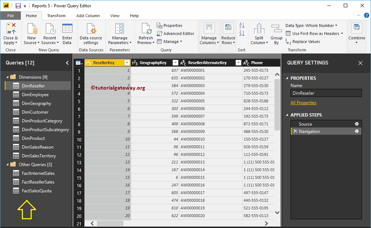Delete the Navigation applied step
Viewport: 371px width, 228px height.
click(296, 131)
